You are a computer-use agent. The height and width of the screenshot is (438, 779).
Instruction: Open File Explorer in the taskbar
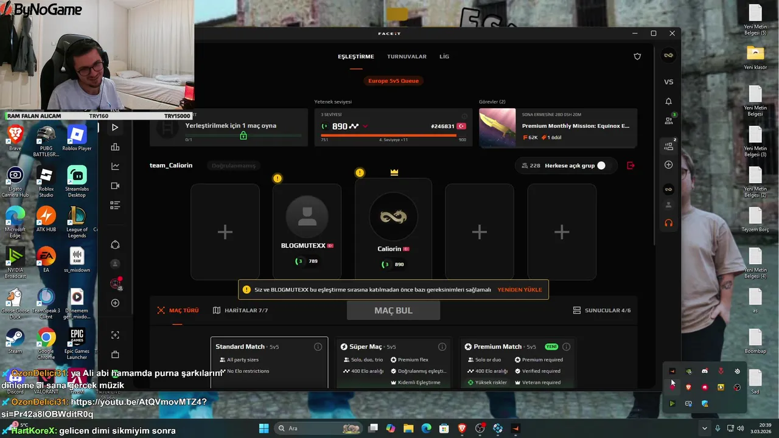coord(408,428)
